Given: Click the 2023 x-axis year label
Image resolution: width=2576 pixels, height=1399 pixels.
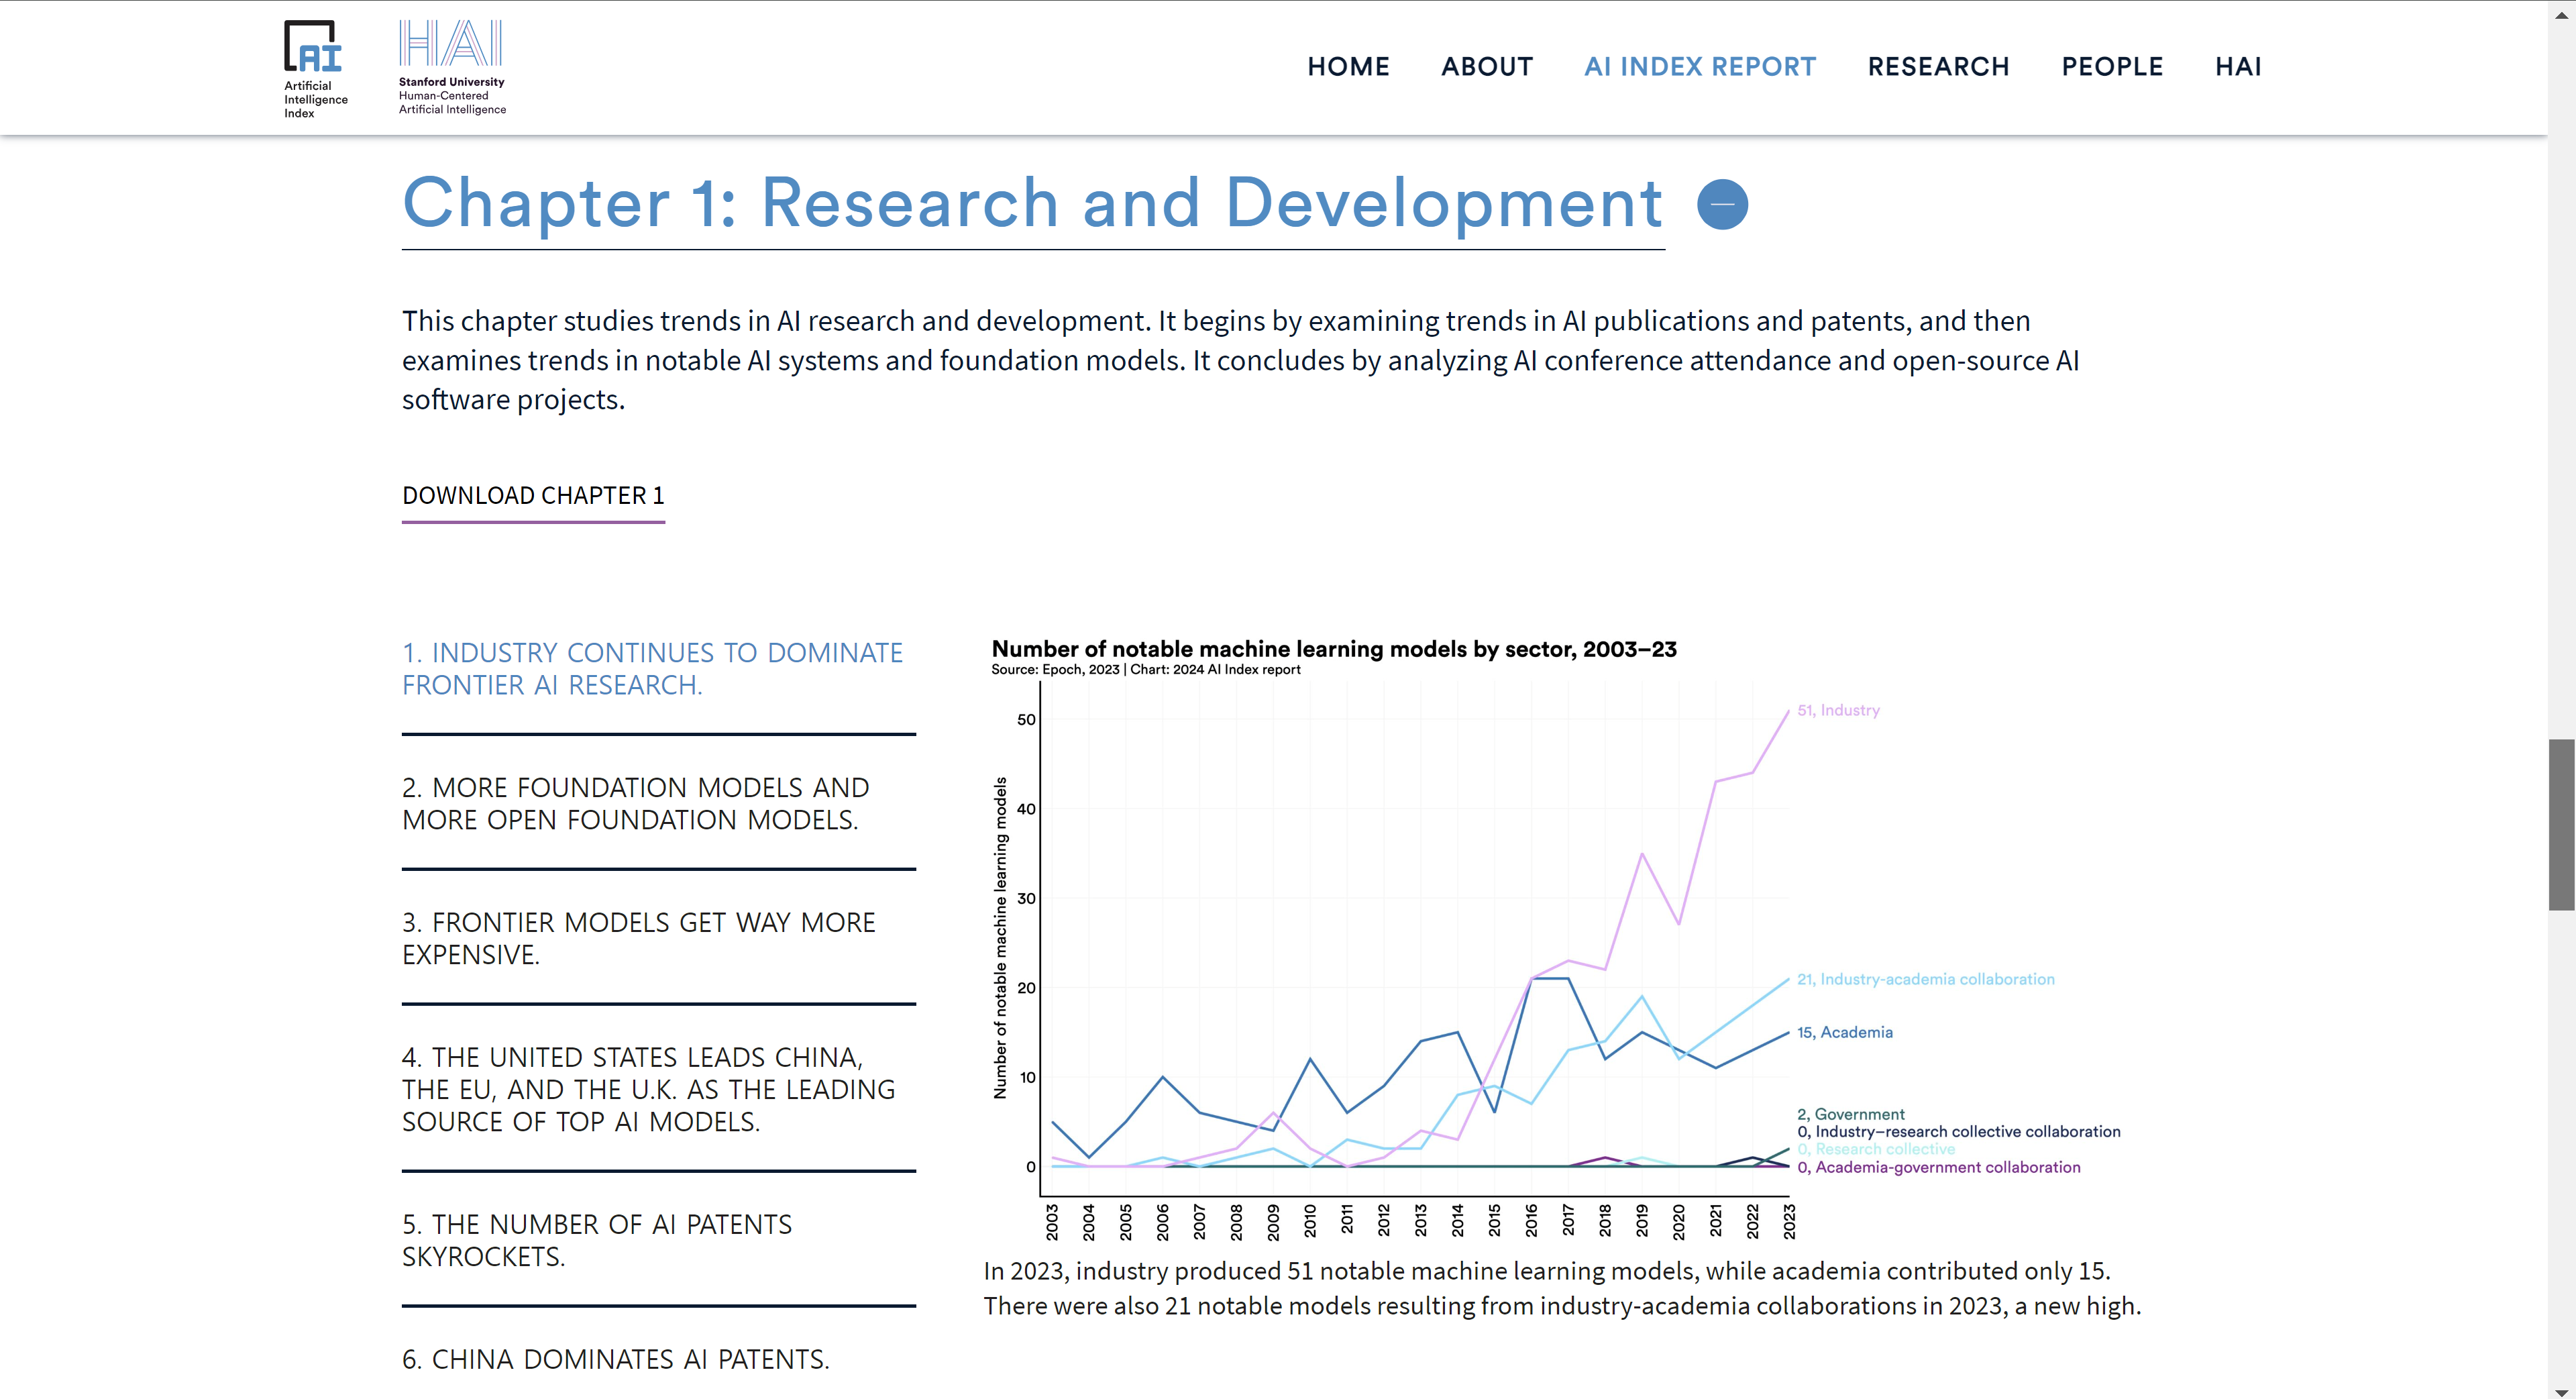Looking at the screenshot, I should pos(1789,1221).
